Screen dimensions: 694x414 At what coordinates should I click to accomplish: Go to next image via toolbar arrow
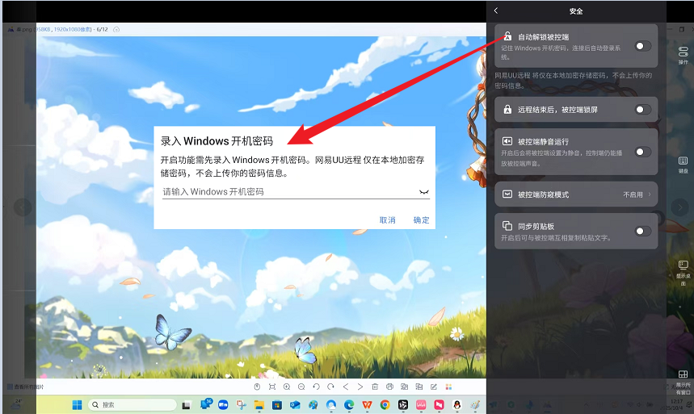coord(360,387)
